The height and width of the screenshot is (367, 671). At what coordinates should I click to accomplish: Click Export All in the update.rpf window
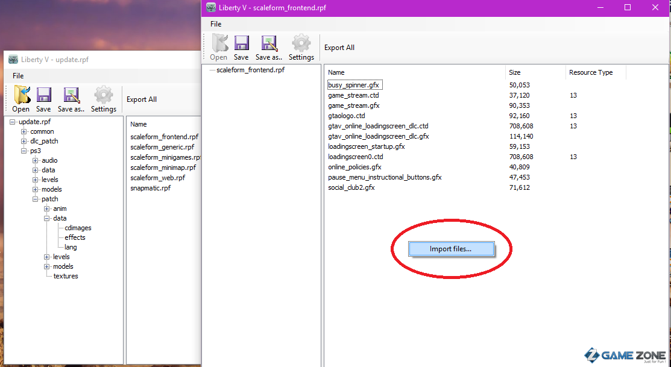[x=142, y=99]
